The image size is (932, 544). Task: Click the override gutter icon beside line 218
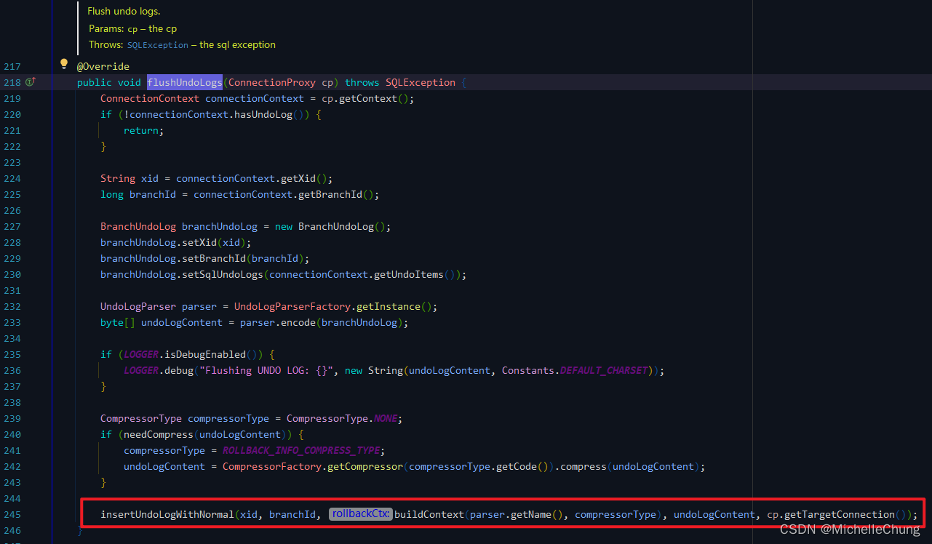pos(30,82)
